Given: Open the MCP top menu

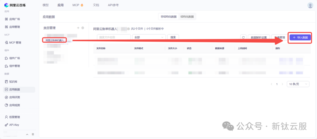Looking at the screenshot, I should [78, 5].
